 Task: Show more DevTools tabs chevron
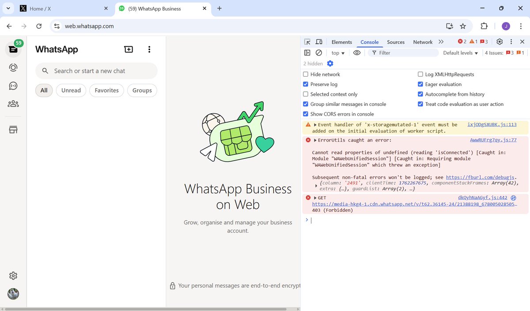pyautogui.click(x=441, y=42)
